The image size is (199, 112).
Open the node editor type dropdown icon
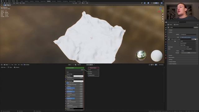tap(2, 65)
